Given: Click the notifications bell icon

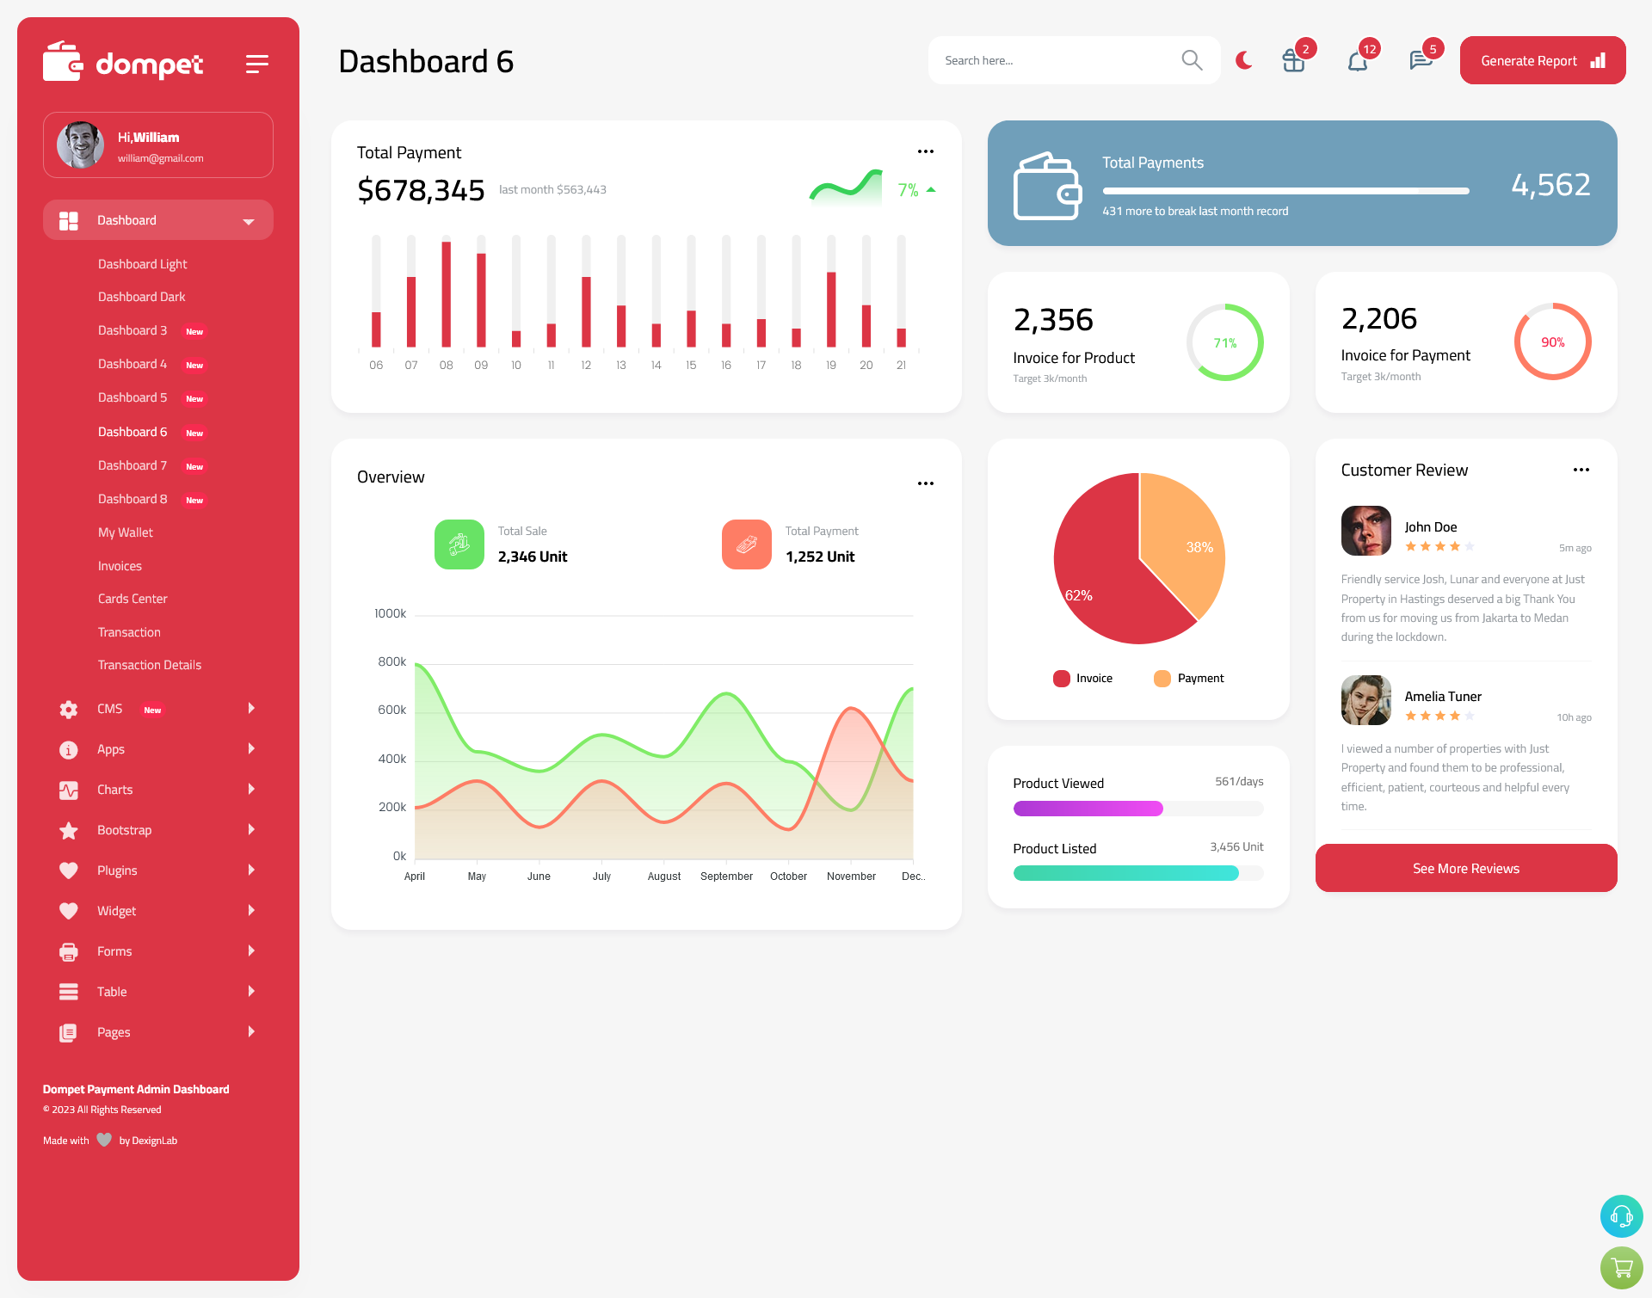Looking at the screenshot, I should 1357,59.
